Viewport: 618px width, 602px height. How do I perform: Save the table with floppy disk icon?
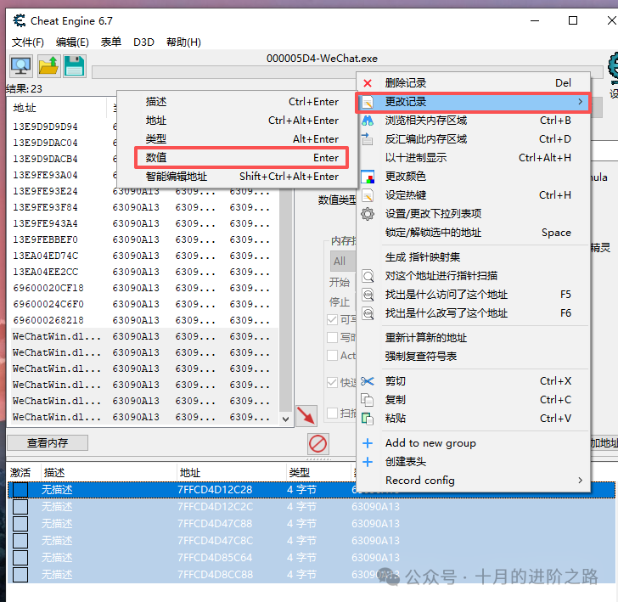coord(75,66)
